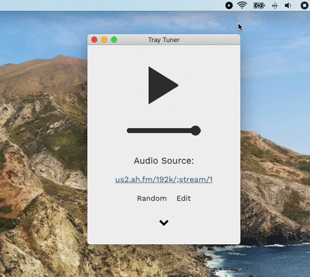Open the Bluetooth menu bar icon
310x277 pixels.
tap(274, 6)
